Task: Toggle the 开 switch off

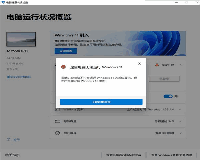Action: pyautogui.click(x=168, y=96)
